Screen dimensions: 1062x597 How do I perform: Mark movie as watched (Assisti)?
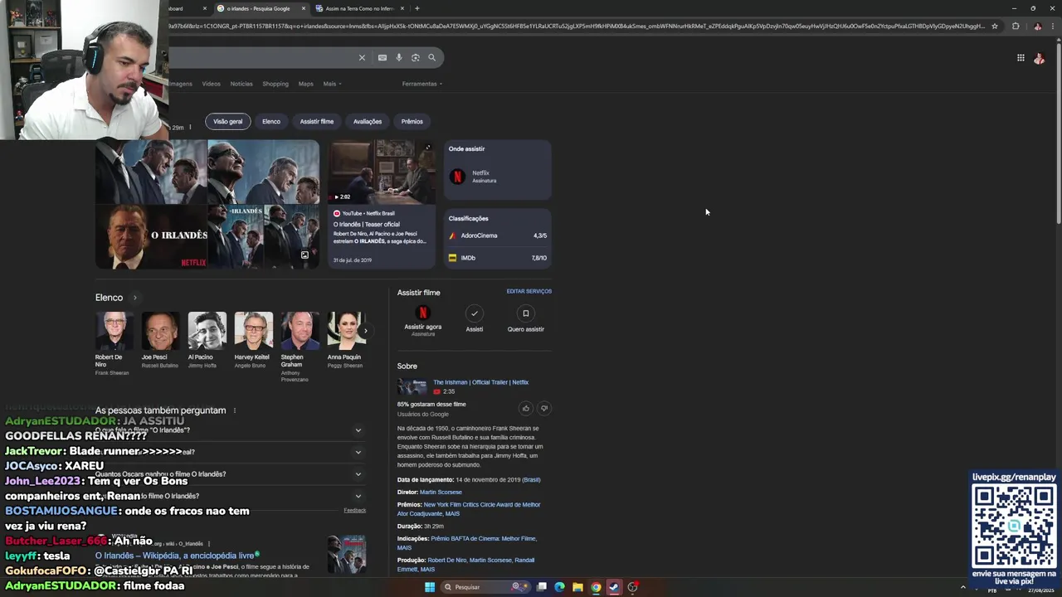coord(474,313)
